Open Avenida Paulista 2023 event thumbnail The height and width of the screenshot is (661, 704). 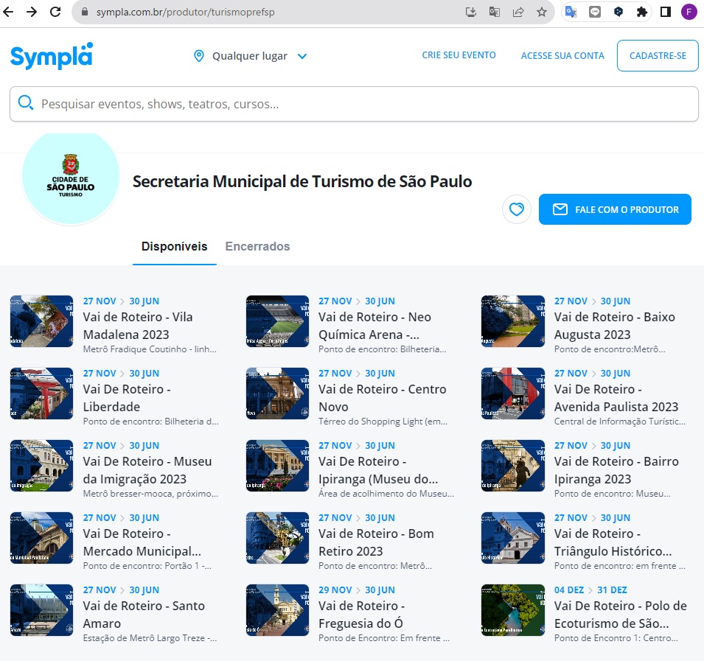513,394
